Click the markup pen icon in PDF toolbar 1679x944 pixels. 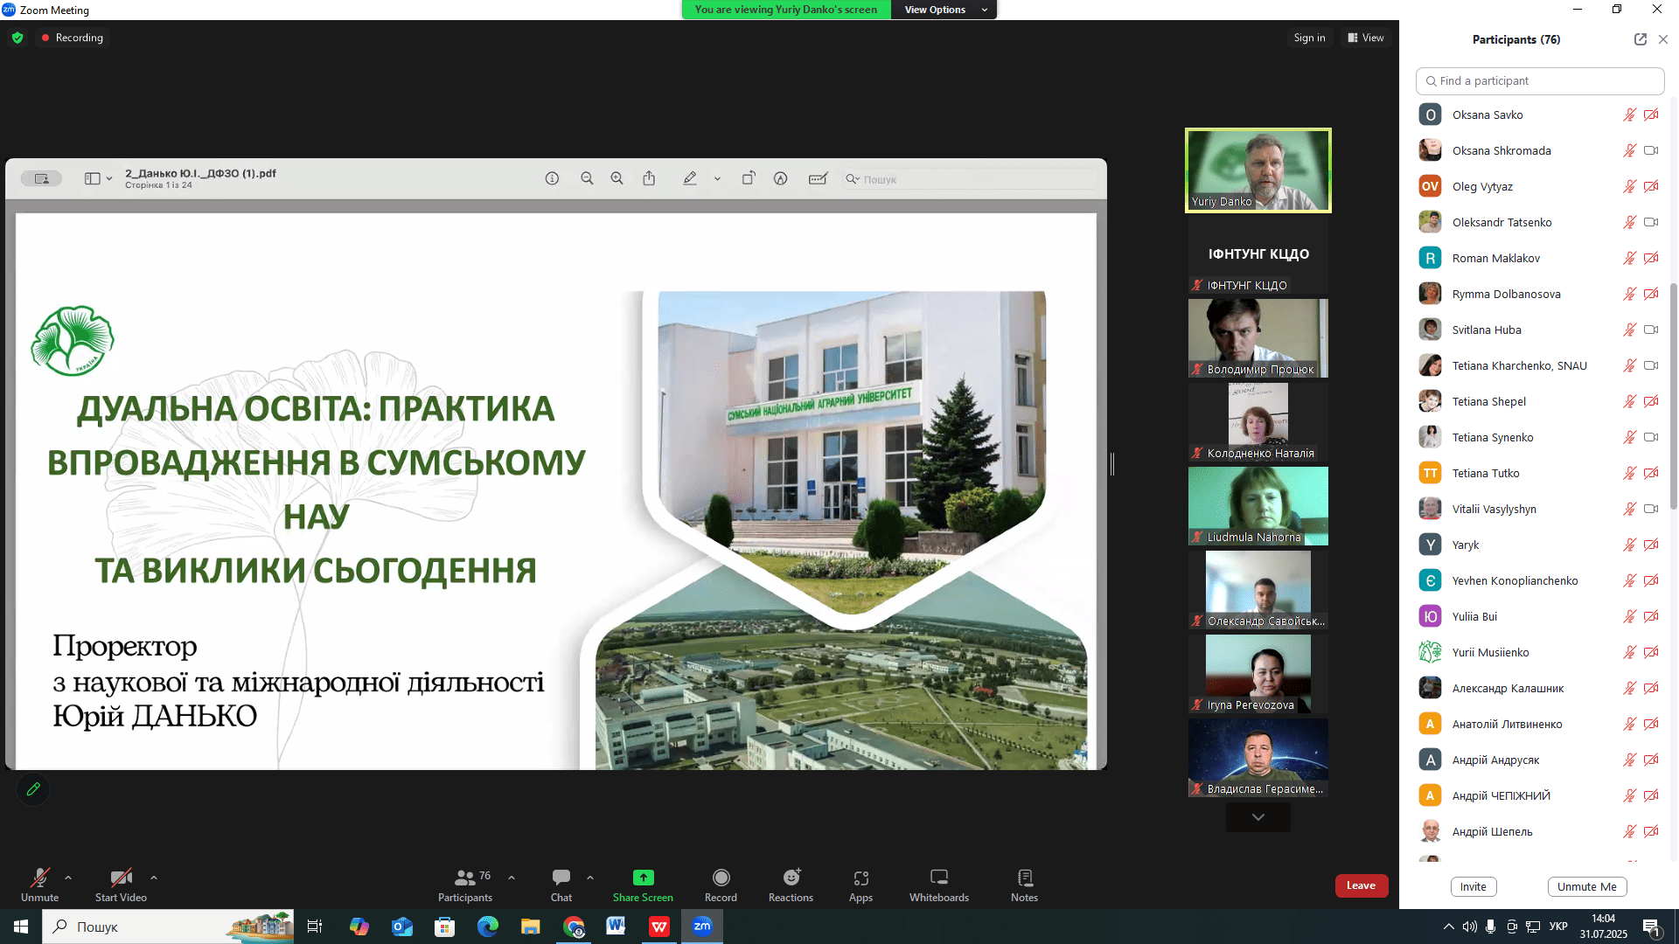pyautogui.click(x=690, y=178)
